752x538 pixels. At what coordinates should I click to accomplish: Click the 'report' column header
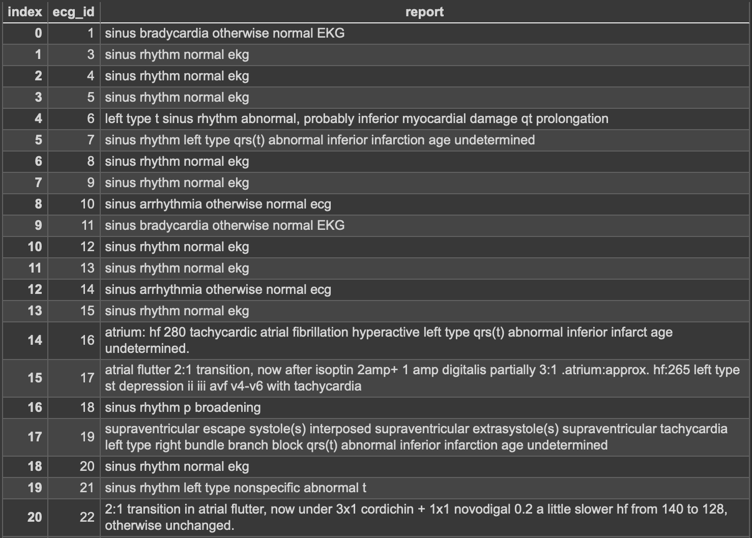tap(424, 12)
